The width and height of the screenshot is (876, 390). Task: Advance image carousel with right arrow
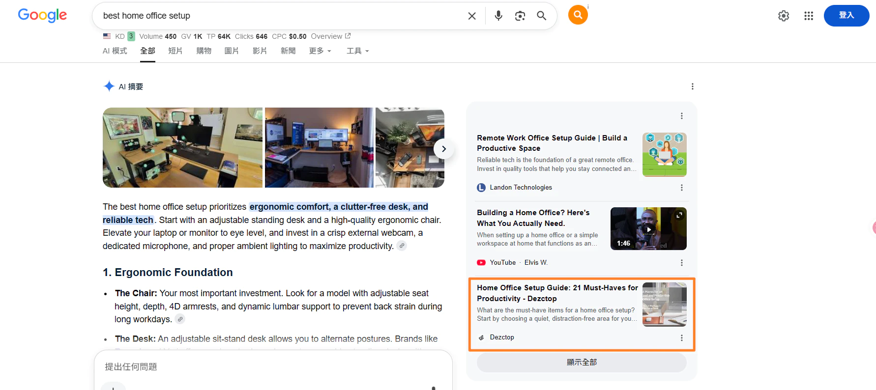444,148
